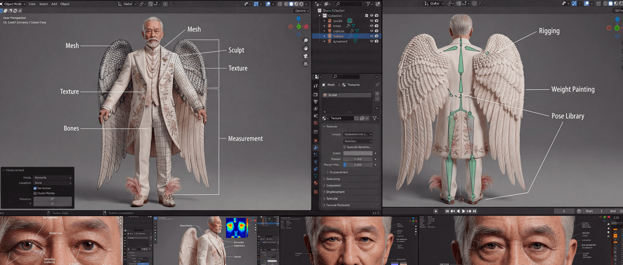
Task: Click the Start frame field in timeline
Action: point(594,211)
